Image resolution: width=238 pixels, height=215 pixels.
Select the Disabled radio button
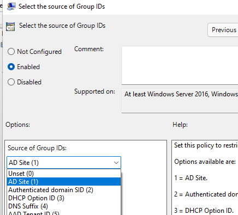click(x=11, y=82)
